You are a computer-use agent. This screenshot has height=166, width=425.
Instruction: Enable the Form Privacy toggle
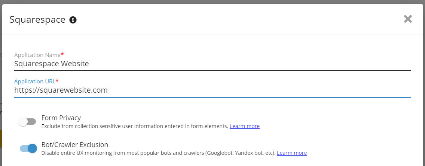pyautogui.click(x=27, y=121)
